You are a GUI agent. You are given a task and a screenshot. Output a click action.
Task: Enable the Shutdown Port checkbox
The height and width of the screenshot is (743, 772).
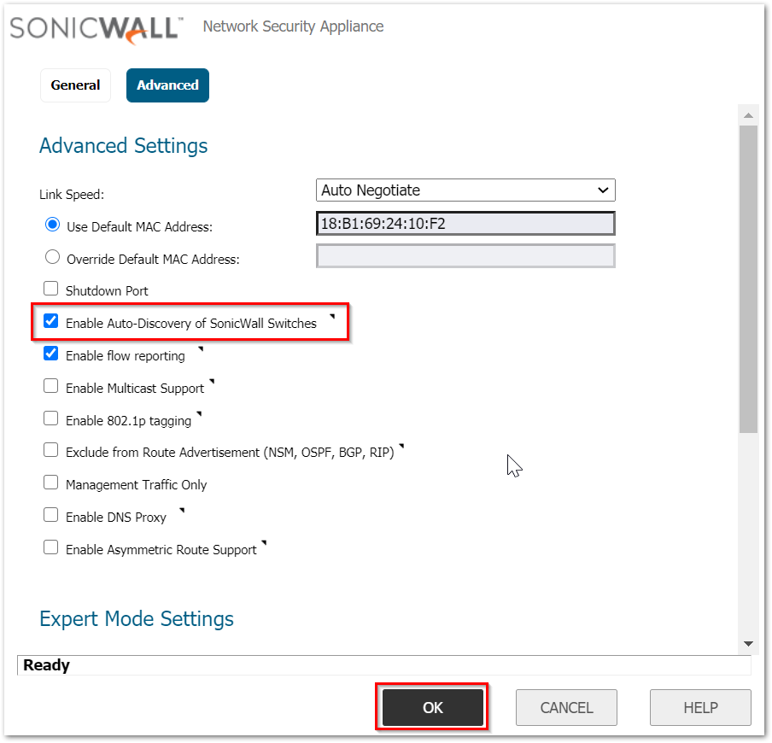51,290
